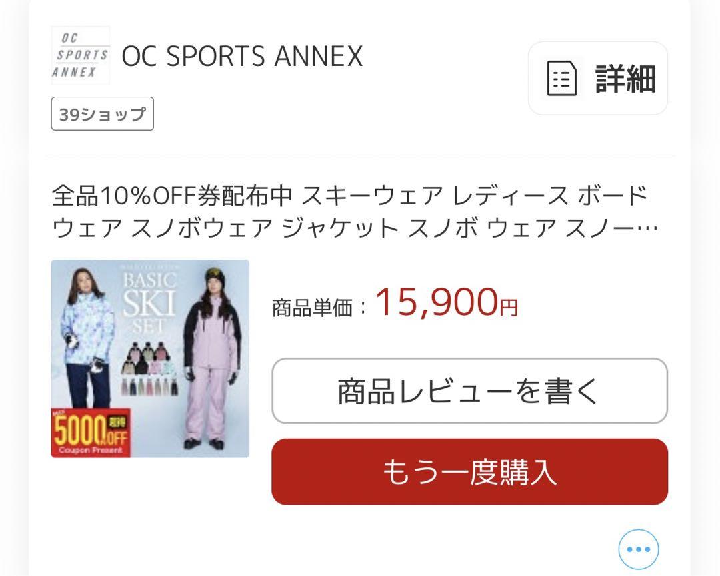This screenshot has width=720, height=576.
Task: Tap the OC SPORTS ANNEX shop logo
Action: (x=81, y=55)
